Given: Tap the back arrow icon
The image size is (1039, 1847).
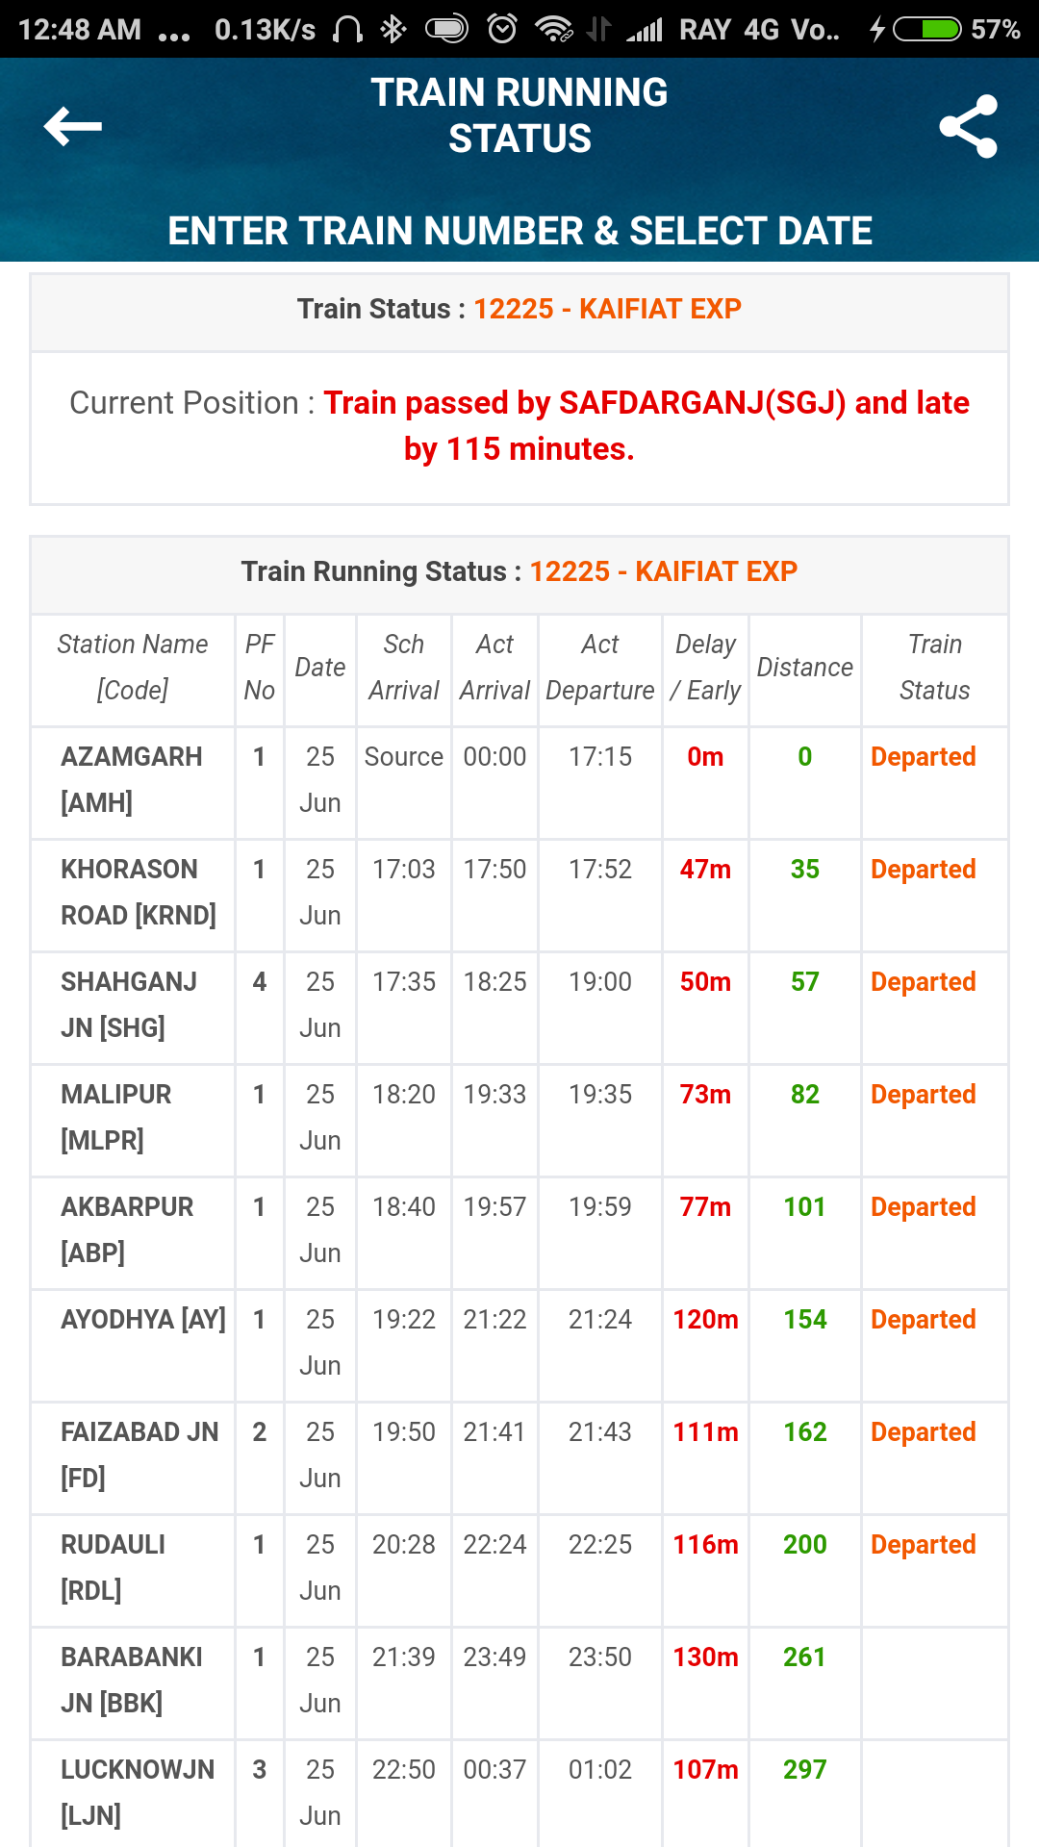Looking at the screenshot, I should tap(72, 126).
